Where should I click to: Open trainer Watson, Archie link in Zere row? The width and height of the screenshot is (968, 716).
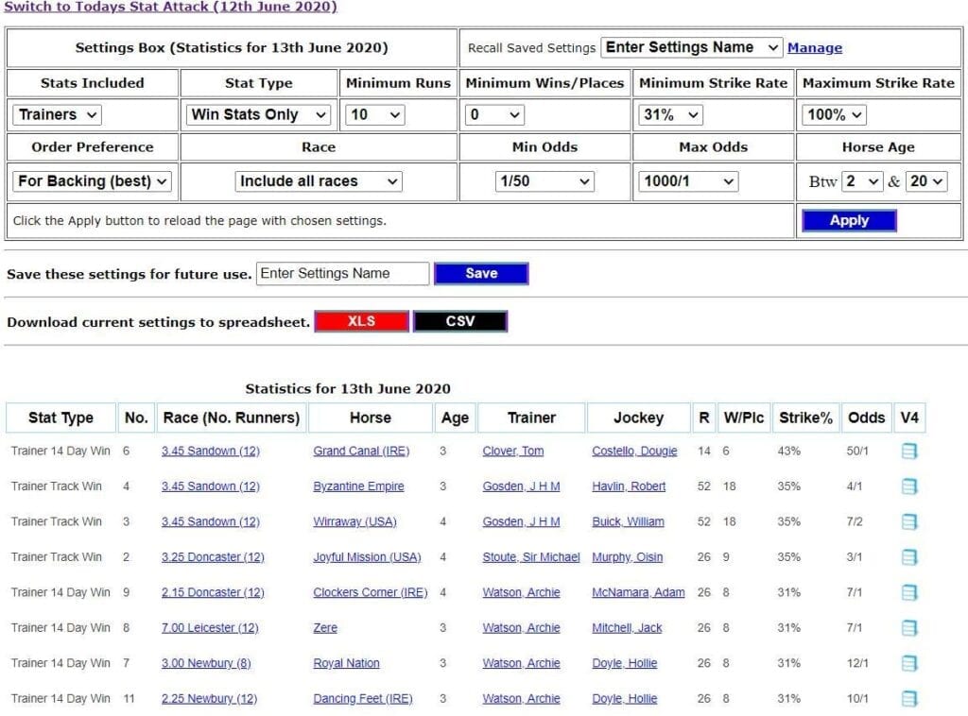tap(521, 628)
